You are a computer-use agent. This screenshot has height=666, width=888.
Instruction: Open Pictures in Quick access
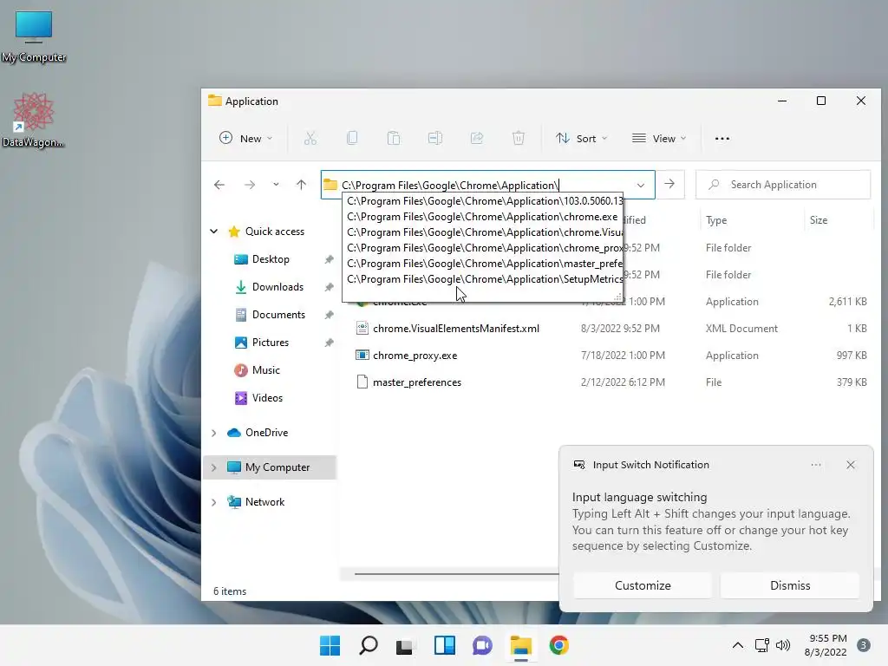(271, 342)
